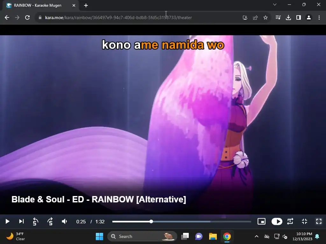The width and height of the screenshot is (326, 244).
Task: Toggle the autoplay switch
Action: click(x=277, y=221)
